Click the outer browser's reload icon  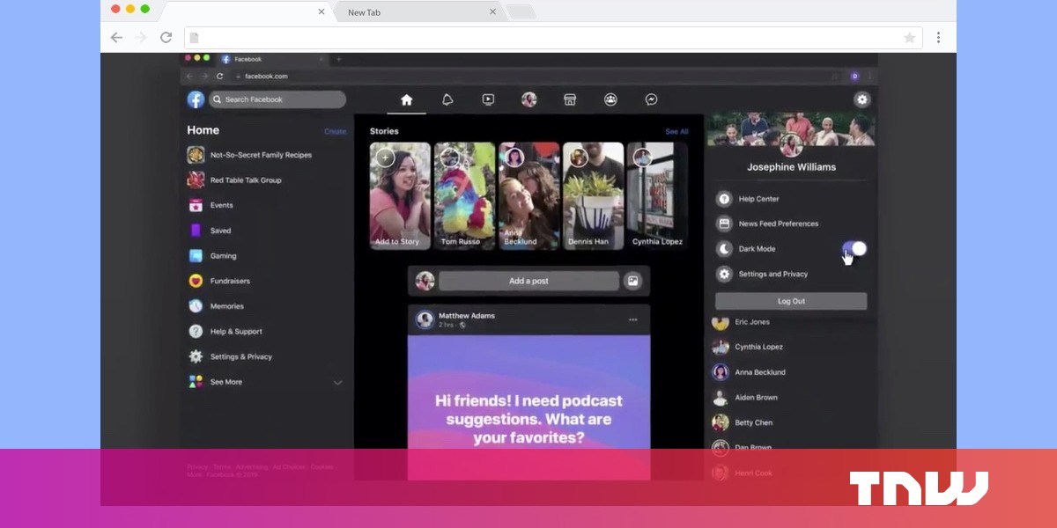tap(166, 37)
